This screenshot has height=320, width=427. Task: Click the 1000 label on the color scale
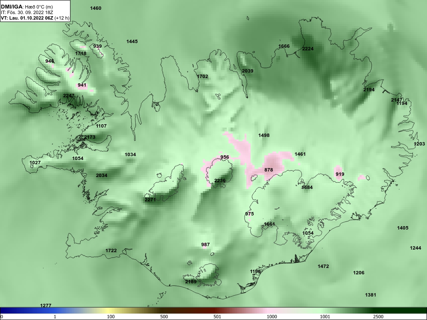click(x=272, y=317)
